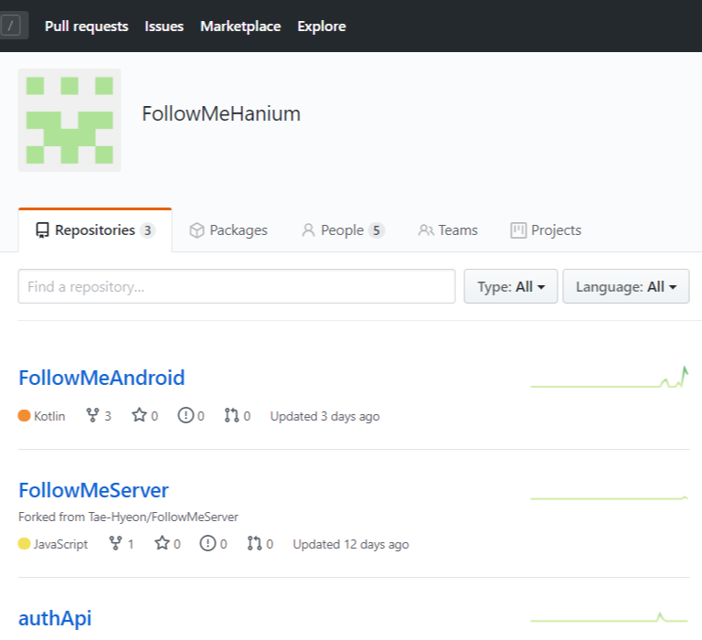
Task: Click the Teams group icon
Action: coord(426,230)
